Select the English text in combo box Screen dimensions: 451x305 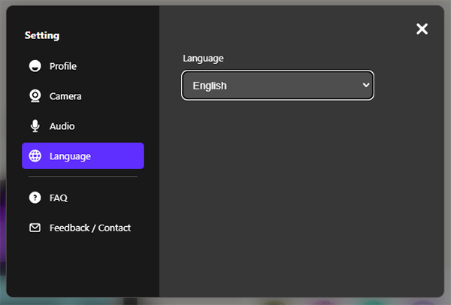pos(210,86)
